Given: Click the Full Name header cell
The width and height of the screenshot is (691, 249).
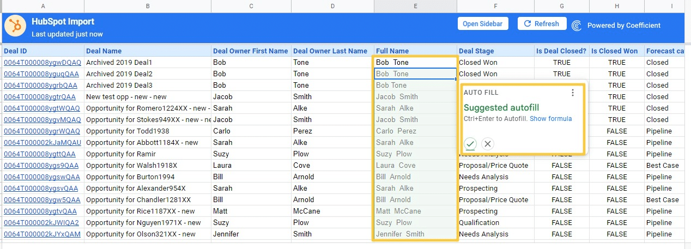Looking at the screenshot, I should (x=392, y=51).
